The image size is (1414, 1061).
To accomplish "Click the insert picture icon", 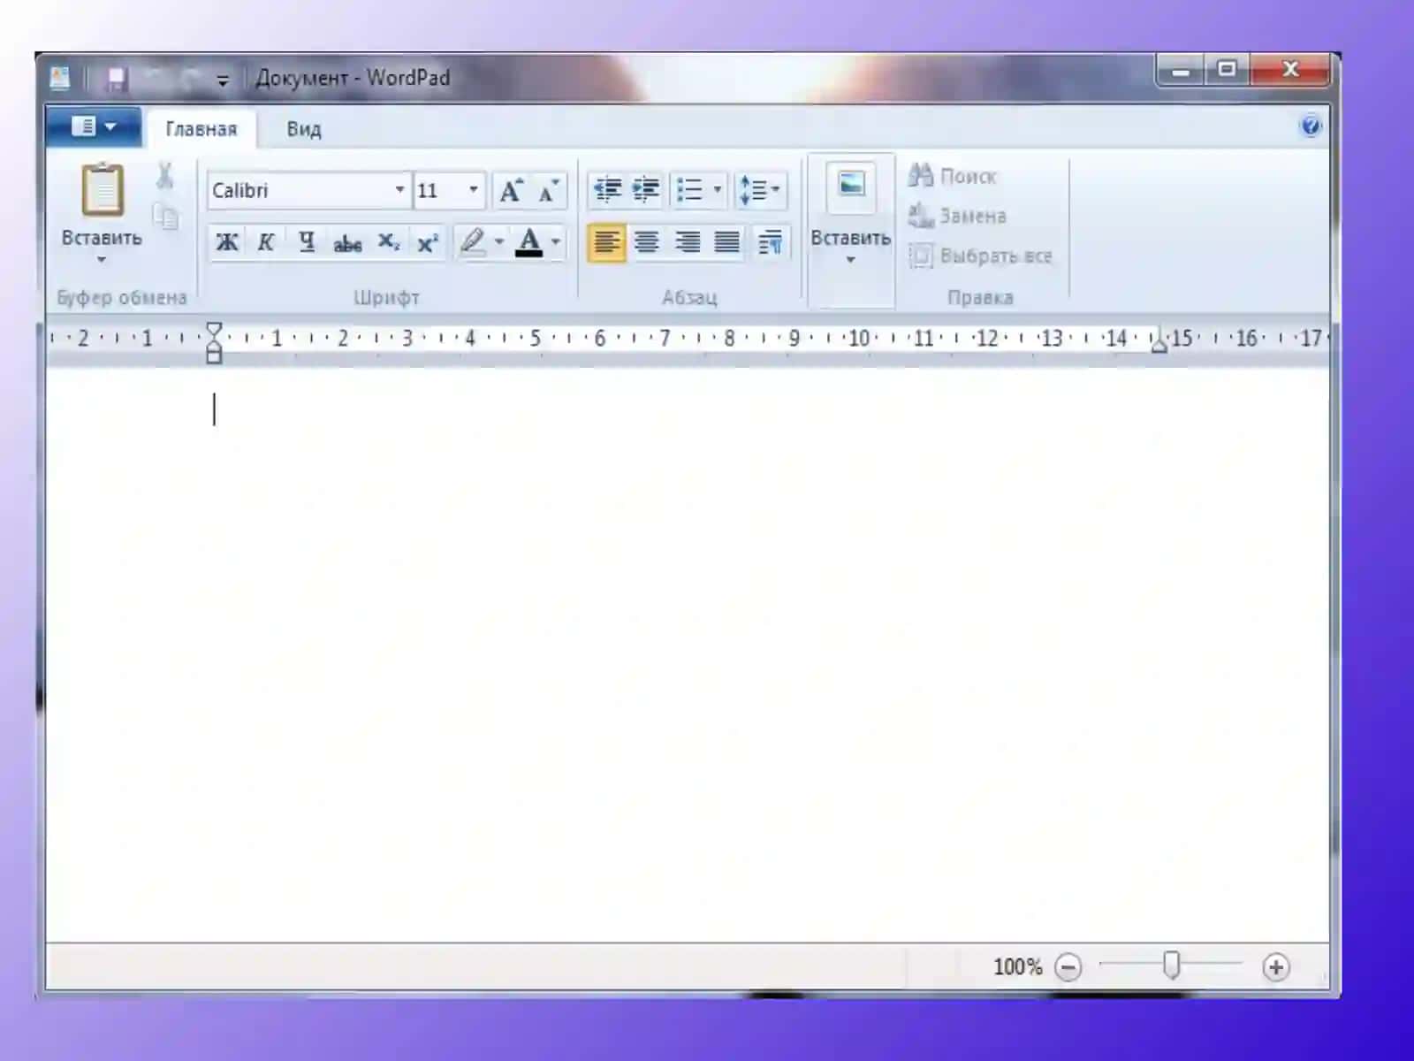I will (851, 186).
